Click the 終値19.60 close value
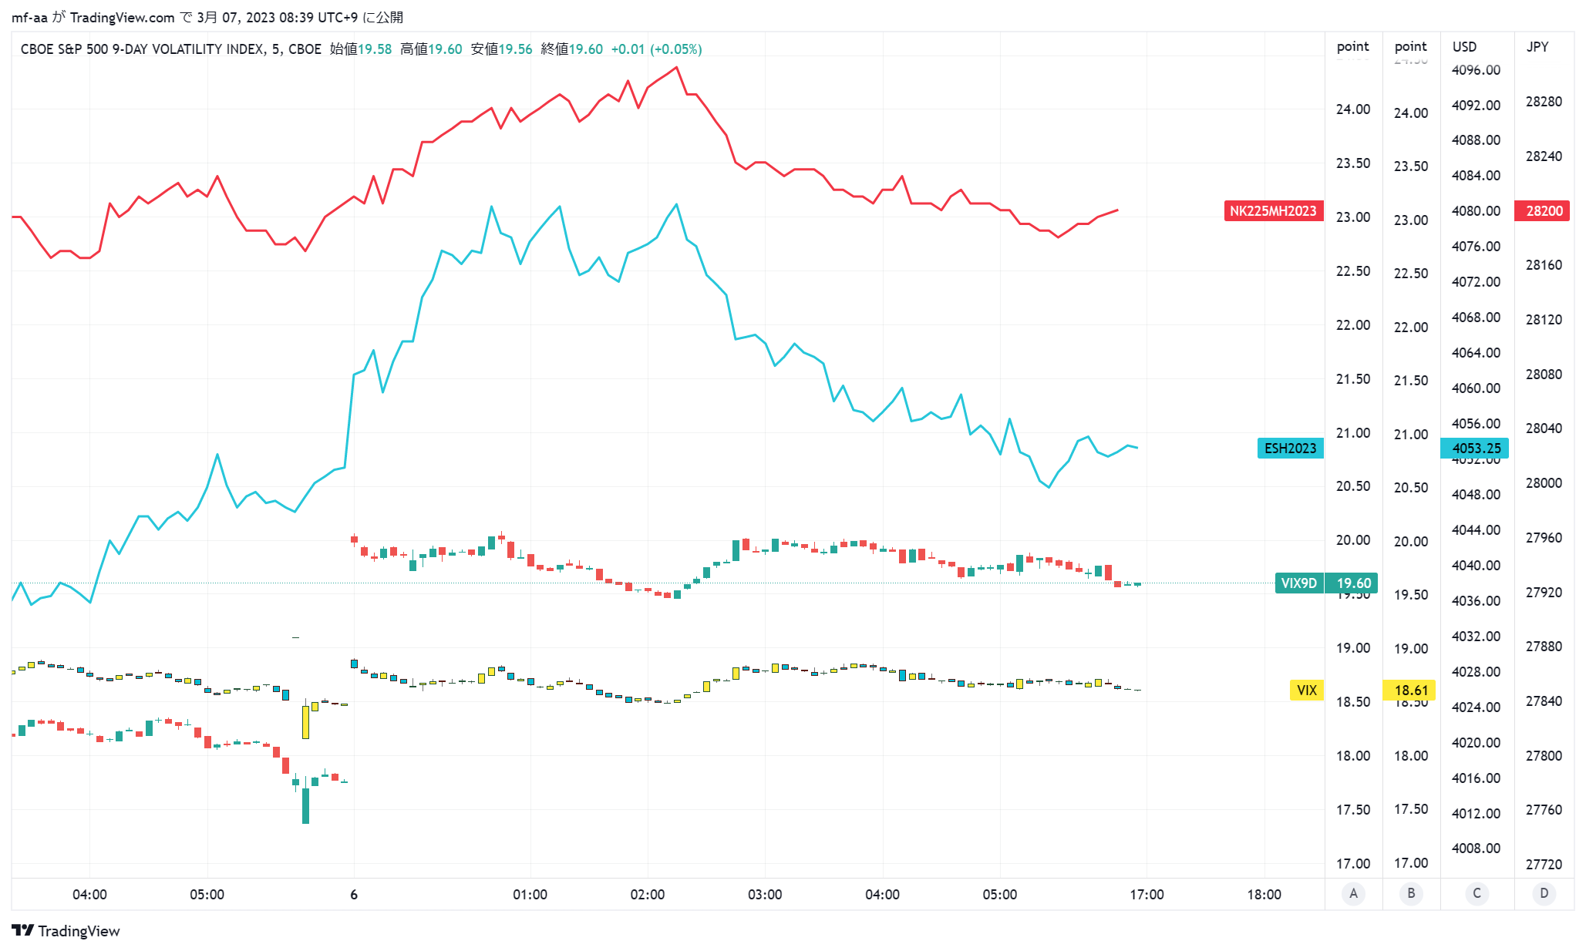The height and width of the screenshot is (951, 1586). pos(571,49)
